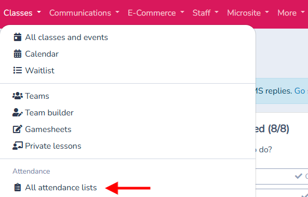Select Waitlist from the Classes menu

[x=39, y=70]
